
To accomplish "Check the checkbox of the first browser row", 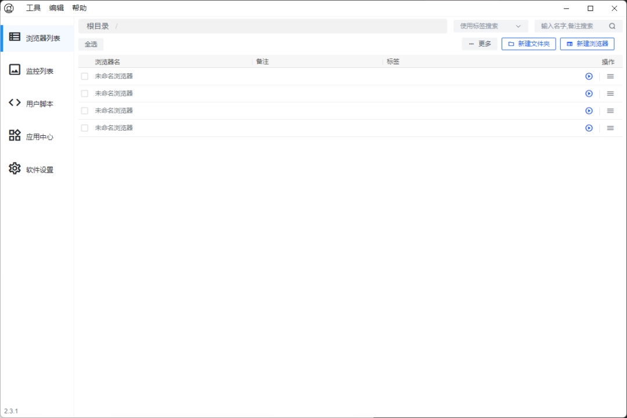I will pyautogui.click(x=84, y=76).
